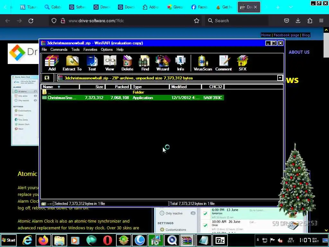This screenshot has width=329, height=247.
Task: Switch to the TLaur browser tab
Action: point(28,7)
